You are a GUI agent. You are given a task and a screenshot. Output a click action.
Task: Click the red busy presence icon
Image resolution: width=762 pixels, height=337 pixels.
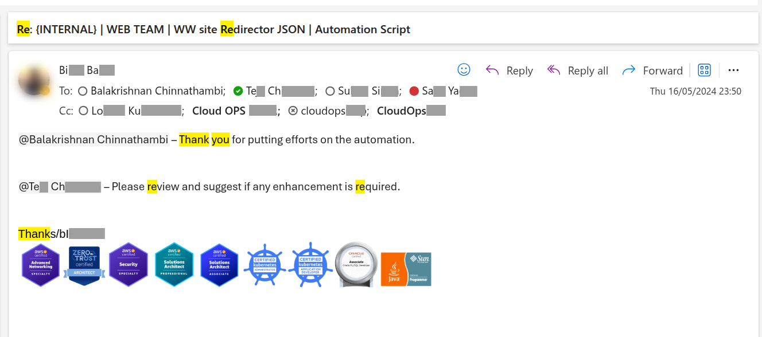pyautogui.click(x=414, y=91)
